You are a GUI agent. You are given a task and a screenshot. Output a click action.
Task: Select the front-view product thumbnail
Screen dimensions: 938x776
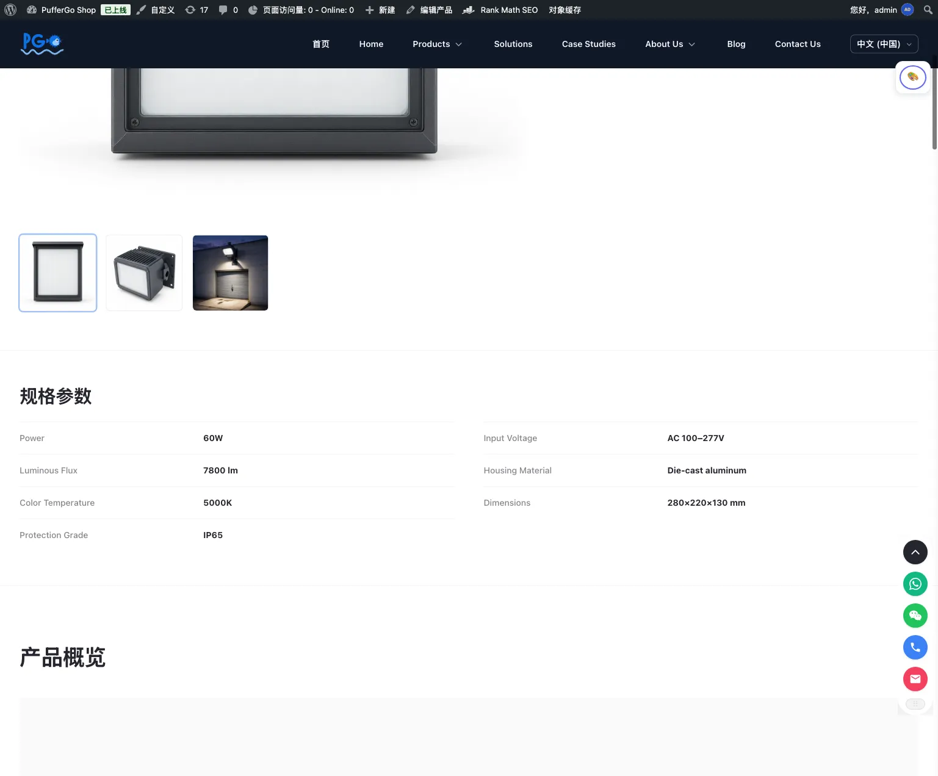(58, 273)
